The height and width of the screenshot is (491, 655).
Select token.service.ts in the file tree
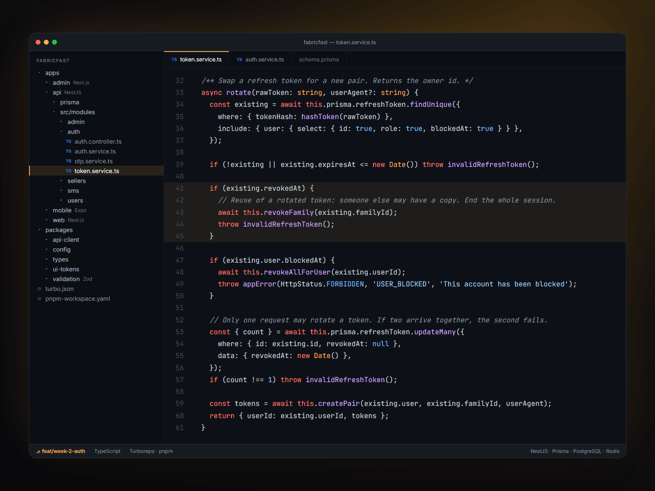point(97,171)
